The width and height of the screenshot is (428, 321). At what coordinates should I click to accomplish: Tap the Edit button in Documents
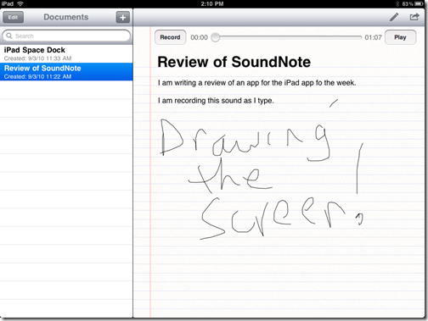(13, 18)
